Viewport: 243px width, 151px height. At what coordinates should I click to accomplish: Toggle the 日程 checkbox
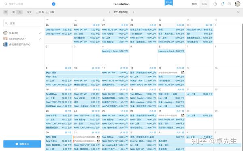[47, 12]
